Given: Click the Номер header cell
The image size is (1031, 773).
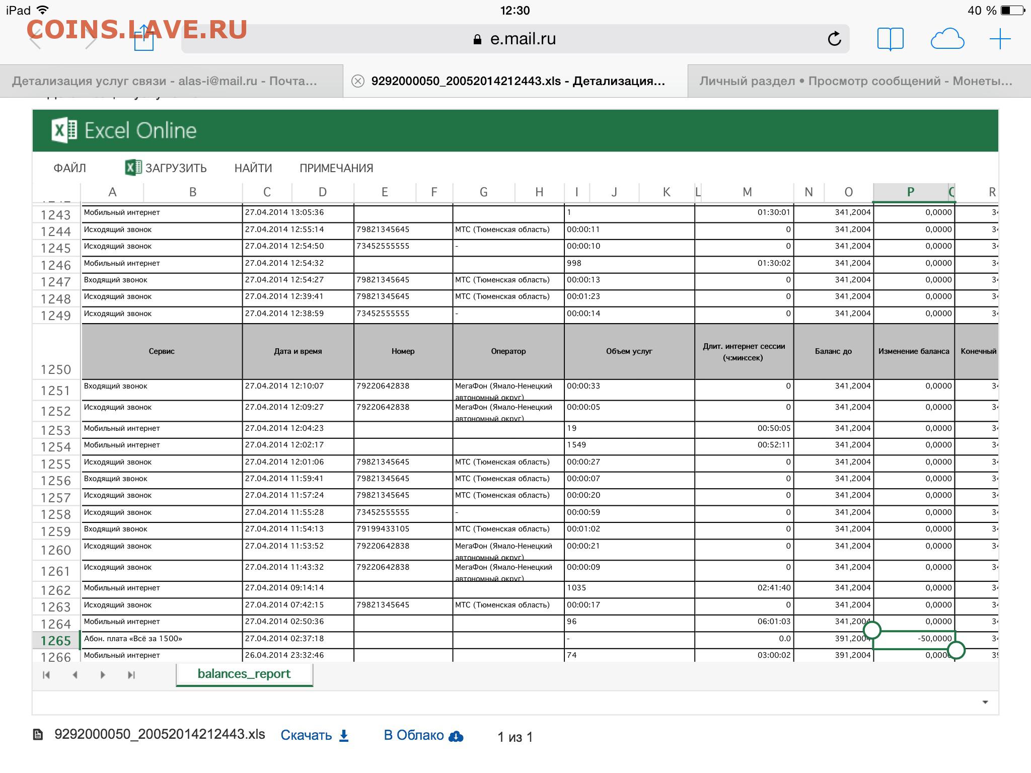Looking at the screenshot, I should (x=403, y=351).
